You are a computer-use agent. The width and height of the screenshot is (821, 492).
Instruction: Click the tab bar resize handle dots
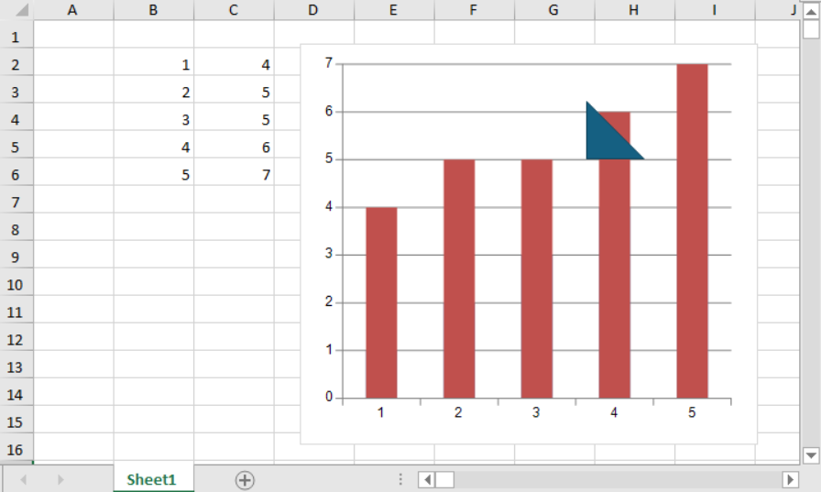coord(400,480)
